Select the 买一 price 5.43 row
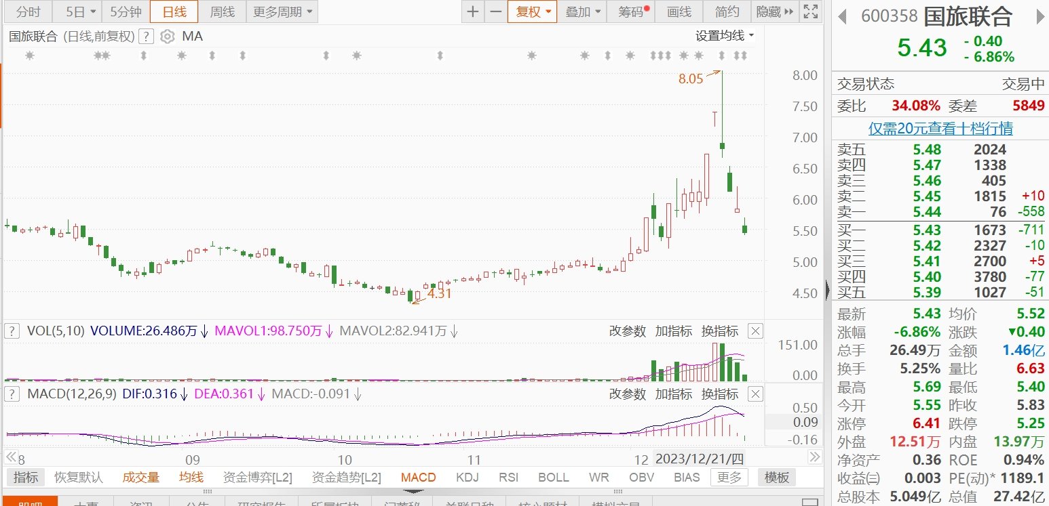 (x=940, y=230)
